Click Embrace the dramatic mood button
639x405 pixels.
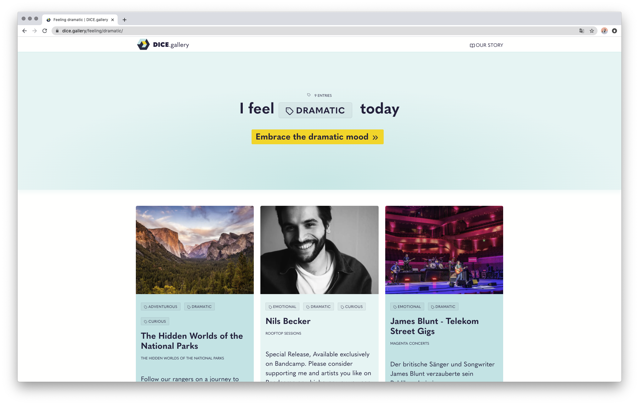[317, 137]
